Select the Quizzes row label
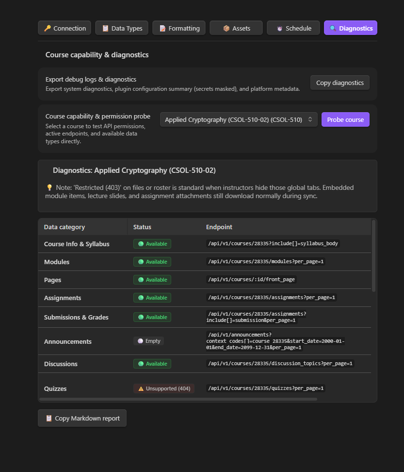 coord(55,388)
